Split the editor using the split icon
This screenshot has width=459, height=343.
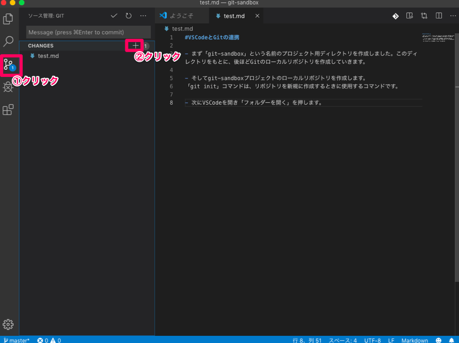tap(439, 16)
